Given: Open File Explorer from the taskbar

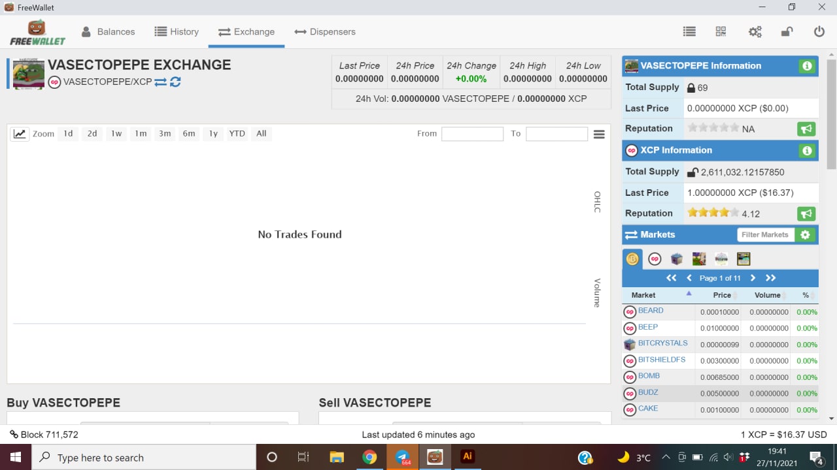Looking at the screenshot, I should point(337,457).
